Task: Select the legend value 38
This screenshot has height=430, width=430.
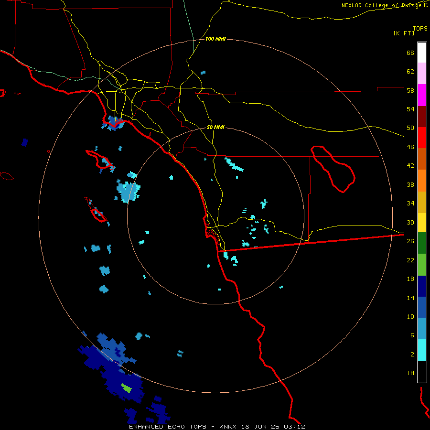Action: (x=410, y=184)
